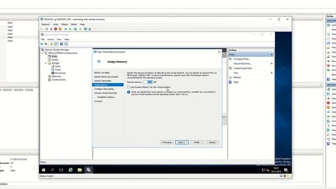Select the Nodes item in the tree
This screenshot has height=189, width=336.
55,60
